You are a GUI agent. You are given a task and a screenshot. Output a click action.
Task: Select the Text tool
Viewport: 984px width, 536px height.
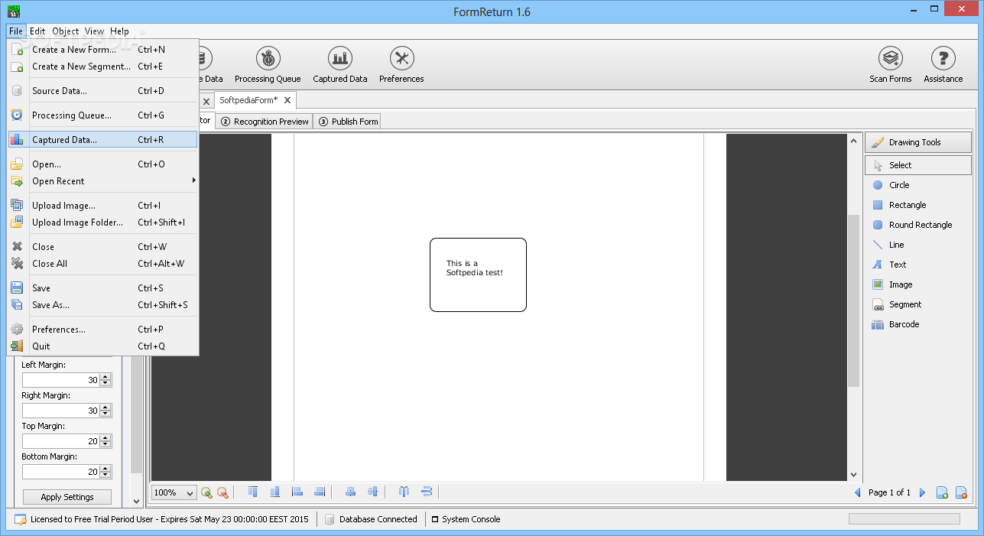pyautogui.click(x=889, y=265)
